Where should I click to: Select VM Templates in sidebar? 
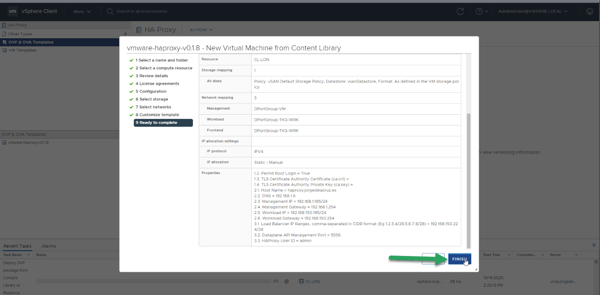(22, 50)
